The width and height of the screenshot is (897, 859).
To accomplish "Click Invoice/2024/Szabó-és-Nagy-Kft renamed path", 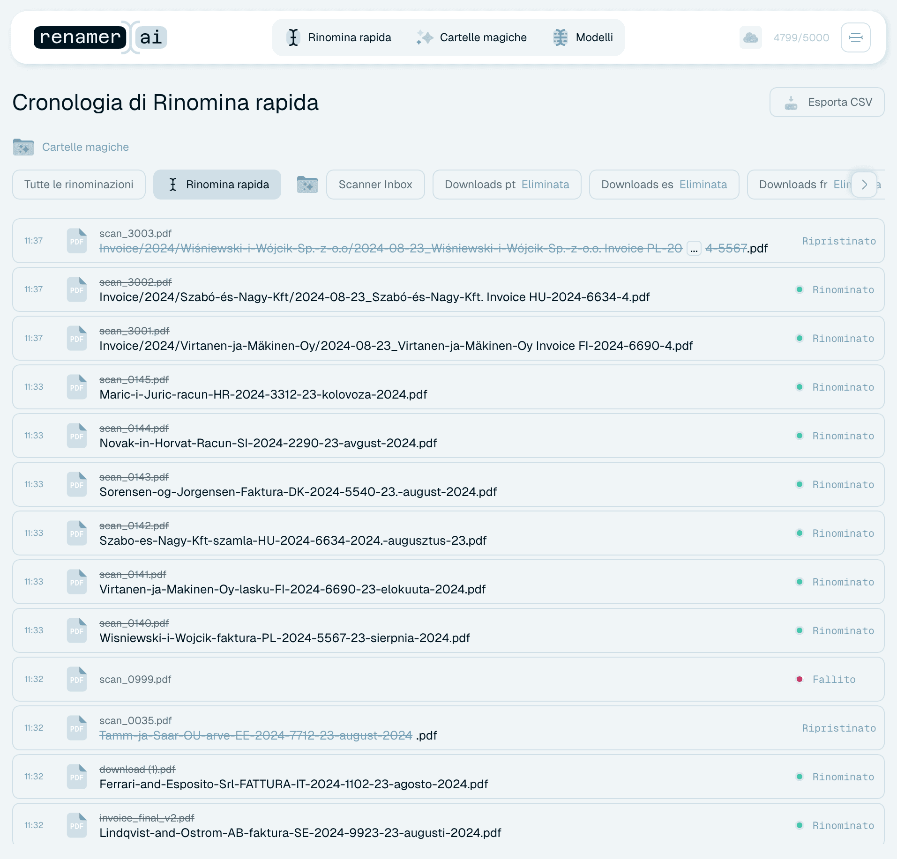I will [374, 297].
